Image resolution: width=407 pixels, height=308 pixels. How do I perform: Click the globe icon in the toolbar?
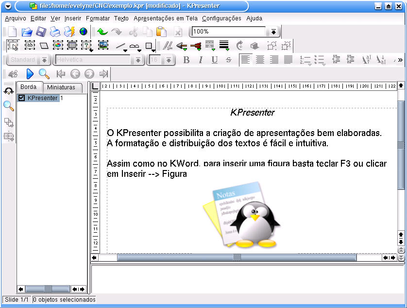point(84,32)
